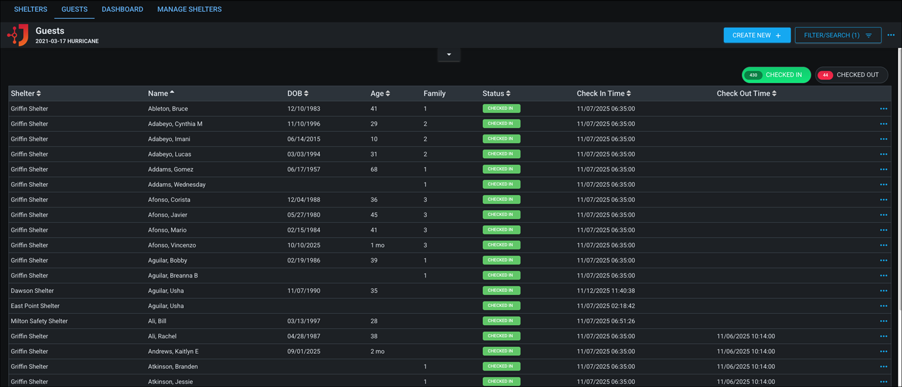Open row actions for Ableton, Bruce
Image resolution: width=902 pixels, height=387 pixels.
(x=883, y=108)
